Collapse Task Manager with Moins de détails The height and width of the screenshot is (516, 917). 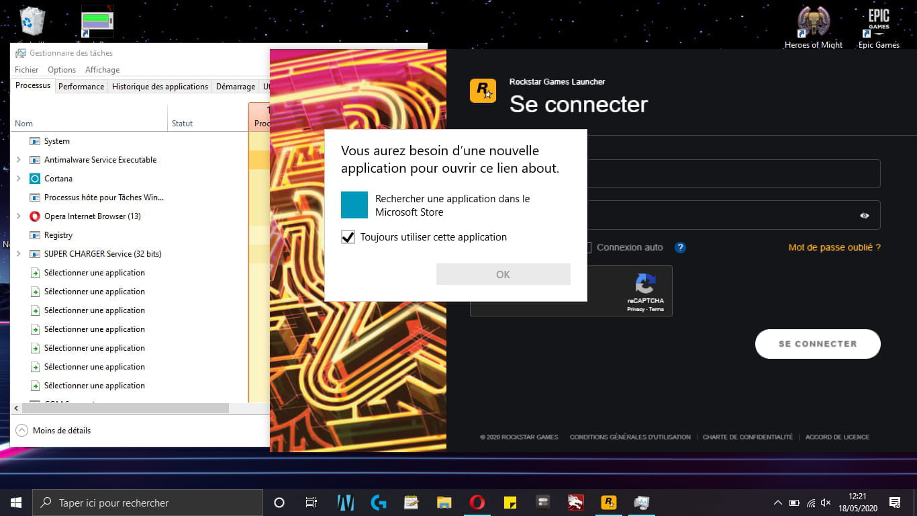(53, 431)
